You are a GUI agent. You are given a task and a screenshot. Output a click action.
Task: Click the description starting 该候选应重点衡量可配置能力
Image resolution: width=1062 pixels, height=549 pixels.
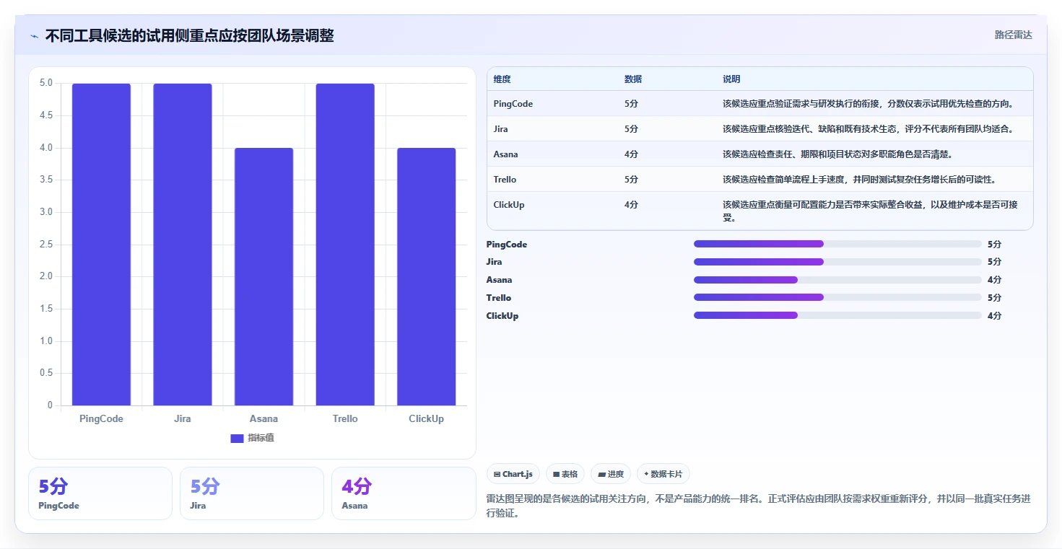pyautogui.click(x=871, y=211)
